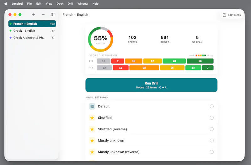Select Mostly unknown (reverse) radio button
Image resolution: width=251 pixels, height=165 pixels.
pyautogui.click(x=211, y=152)
